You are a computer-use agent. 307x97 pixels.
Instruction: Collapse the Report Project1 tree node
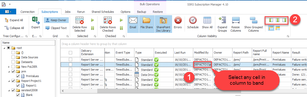[9, 81]
